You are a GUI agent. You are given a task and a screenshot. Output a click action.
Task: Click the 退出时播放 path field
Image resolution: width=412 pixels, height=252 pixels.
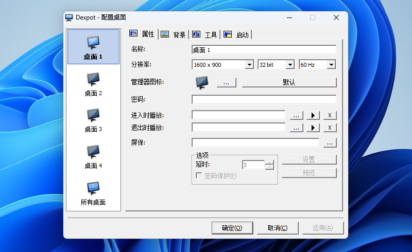coord(238,128)
